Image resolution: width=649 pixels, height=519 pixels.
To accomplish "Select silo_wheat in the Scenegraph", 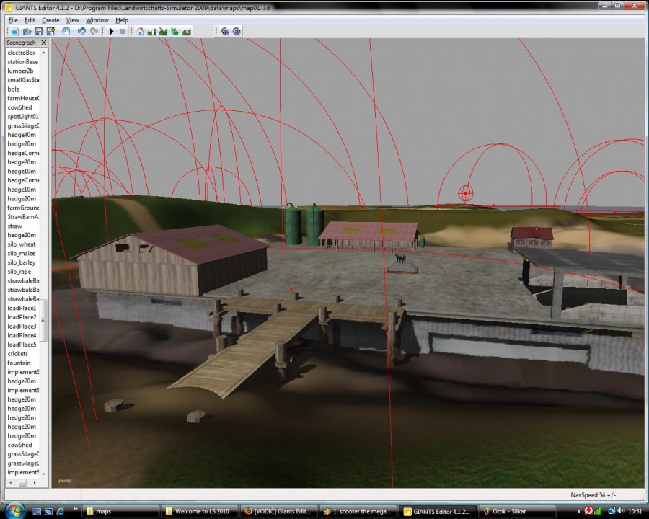I will click(21, 244).
